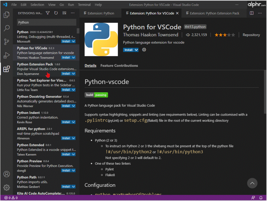This screenshot has width=267, height=201.
Task: Open install dropdown for Microsoft Python
Action: [x=73, y=42]
